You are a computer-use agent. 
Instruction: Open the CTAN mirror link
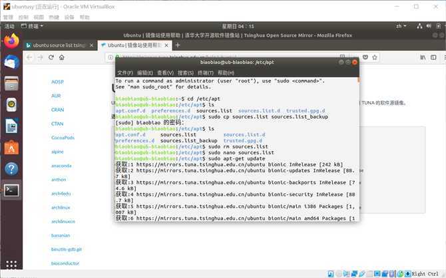tap(57, 124)
